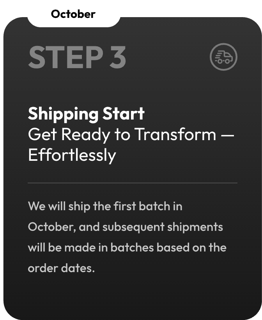The height and width of the screenshot is (320, 262).
Task: Click the Shipping Start title
Action: [86, 114]
